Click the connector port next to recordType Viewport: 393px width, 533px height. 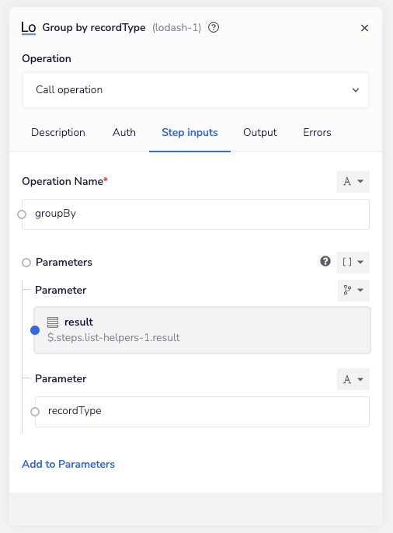tap(35, 412)
